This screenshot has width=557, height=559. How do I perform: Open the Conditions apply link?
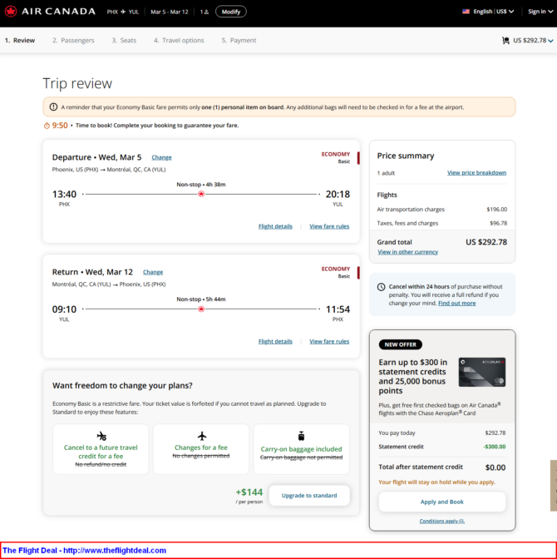tap(442, 522)
